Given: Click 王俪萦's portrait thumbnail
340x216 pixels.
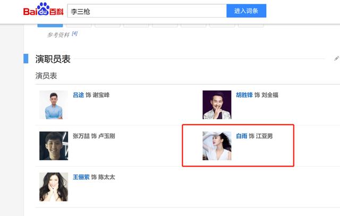Looking at the screenshot, I should (54, 187).
